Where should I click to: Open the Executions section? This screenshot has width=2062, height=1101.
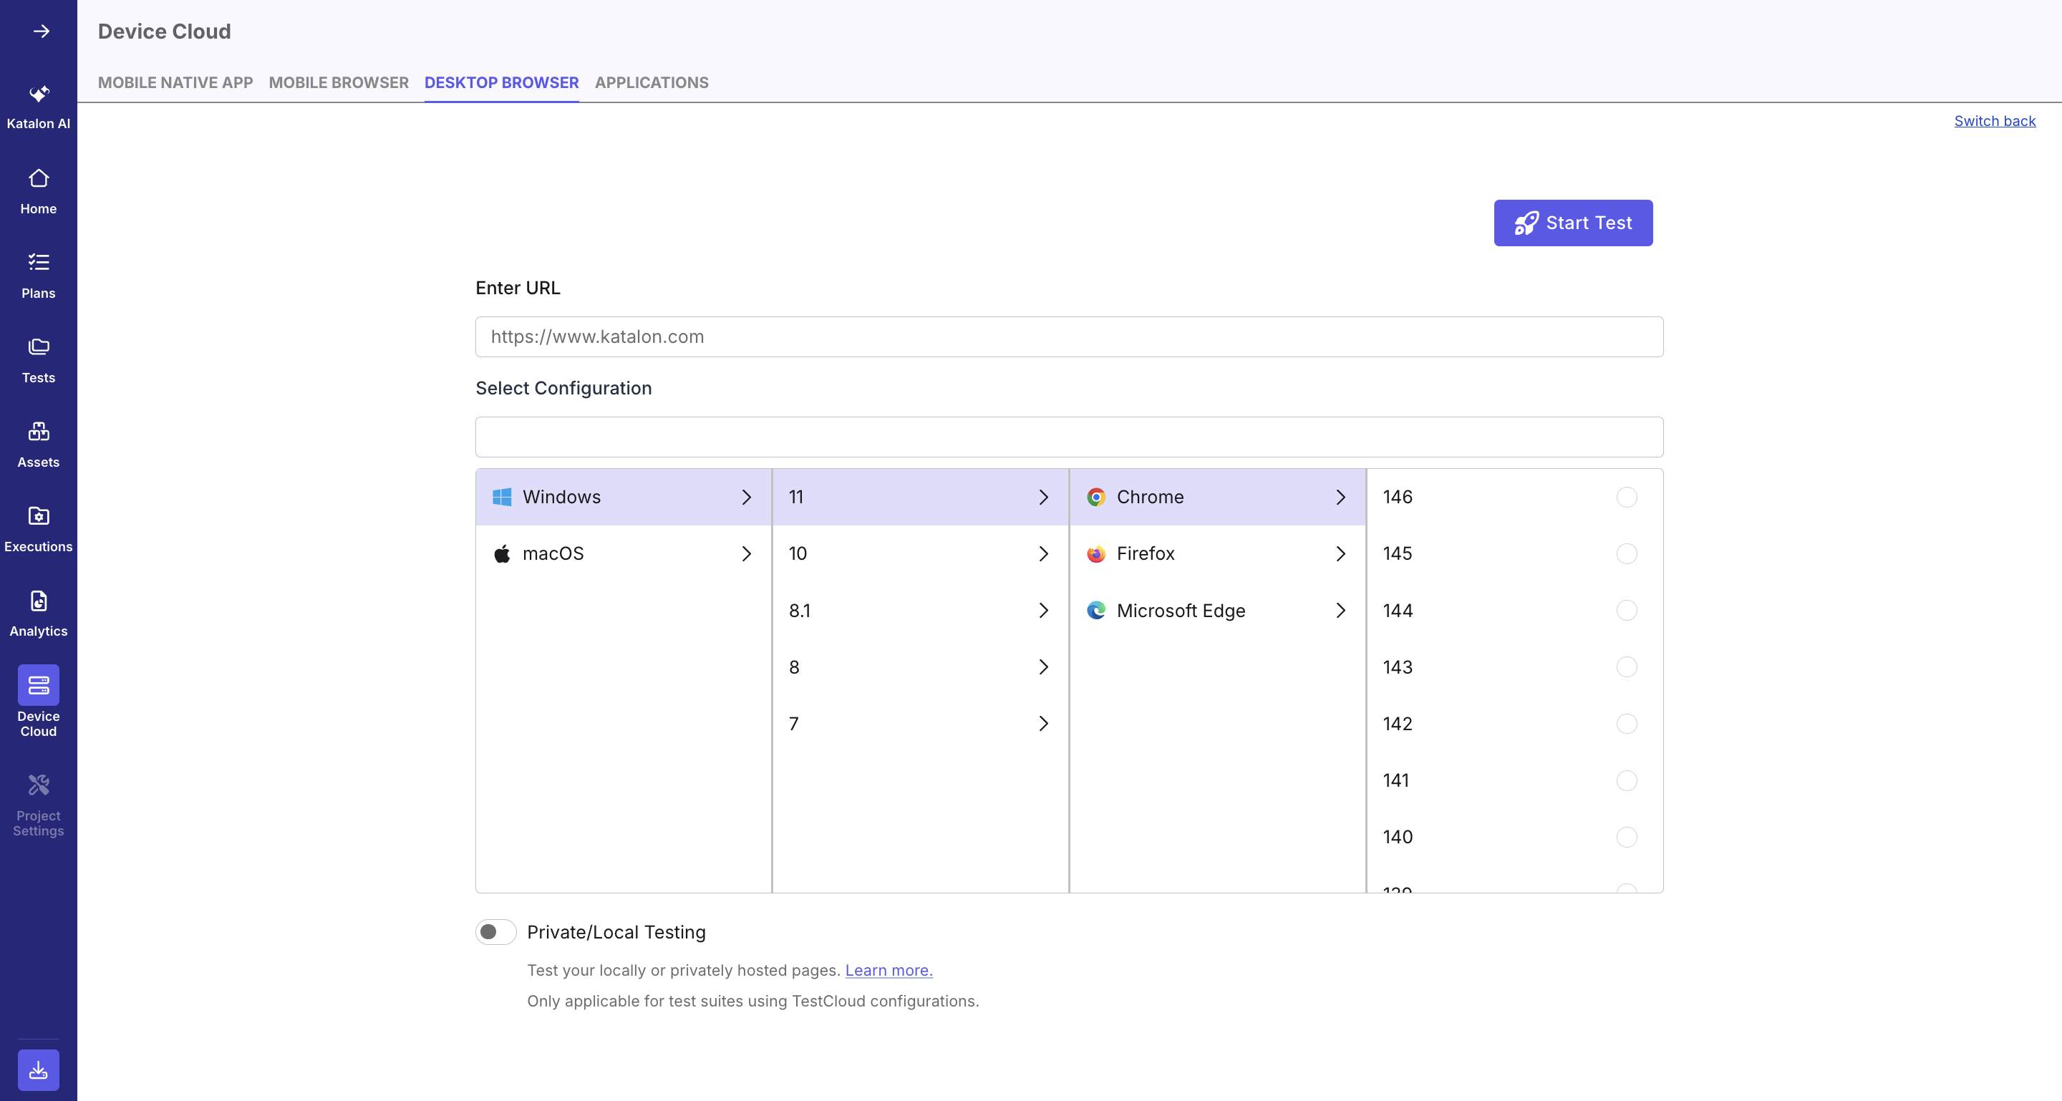tap(38, 528)
